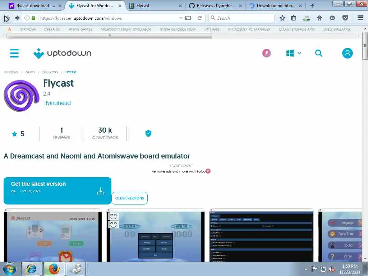Open VPN APPS category link
Image resolution: width=368 pixels, height=276 pixels.
pyautogui.click(x=212, y=29)
